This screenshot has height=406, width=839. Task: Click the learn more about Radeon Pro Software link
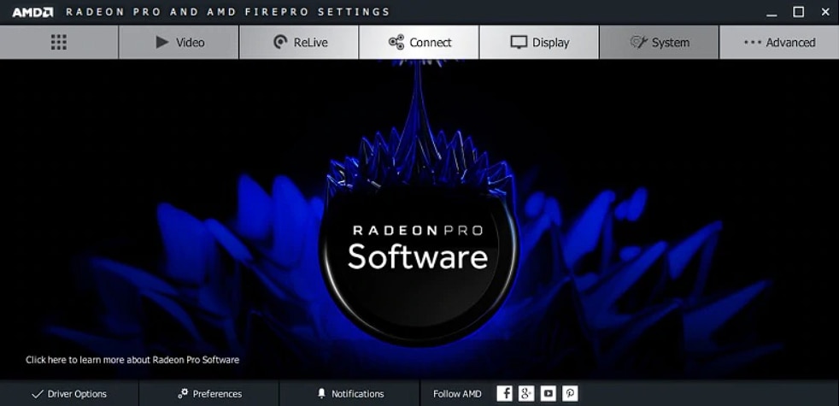[132, 360]
